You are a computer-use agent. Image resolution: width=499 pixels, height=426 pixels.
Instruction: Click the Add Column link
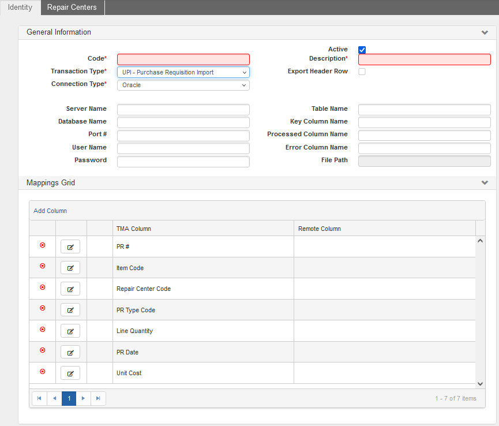(50, 211)
